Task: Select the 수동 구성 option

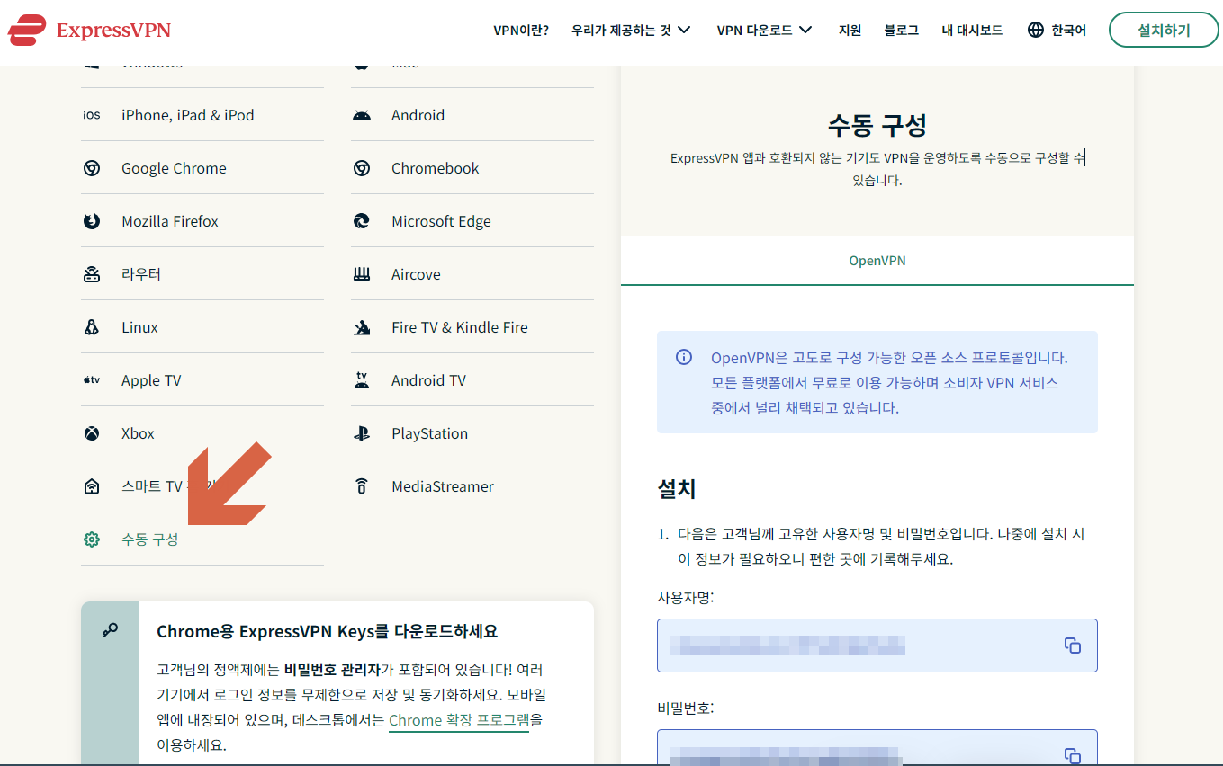Action: click(x=202, y=539)
